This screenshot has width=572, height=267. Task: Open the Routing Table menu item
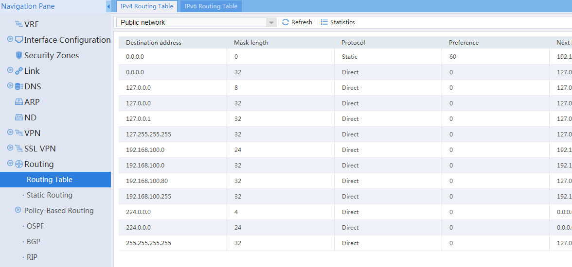(x=55, y=180)
